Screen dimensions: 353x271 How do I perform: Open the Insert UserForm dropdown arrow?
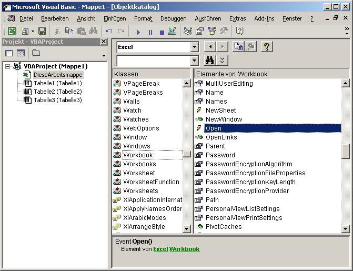click(x=33, y=31)
